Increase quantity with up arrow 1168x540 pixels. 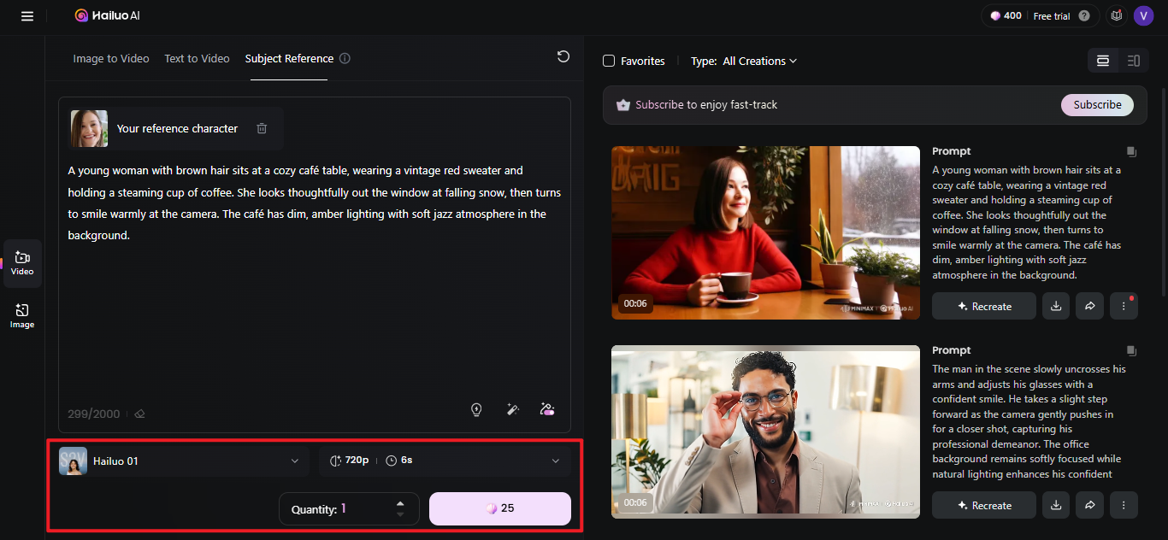[x=400, y=503]
